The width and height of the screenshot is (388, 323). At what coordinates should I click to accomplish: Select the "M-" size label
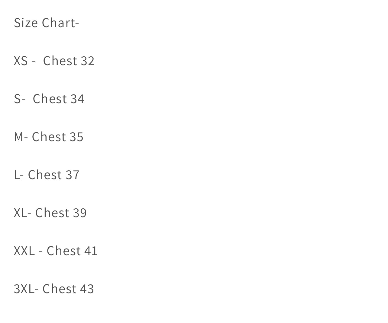21,137
